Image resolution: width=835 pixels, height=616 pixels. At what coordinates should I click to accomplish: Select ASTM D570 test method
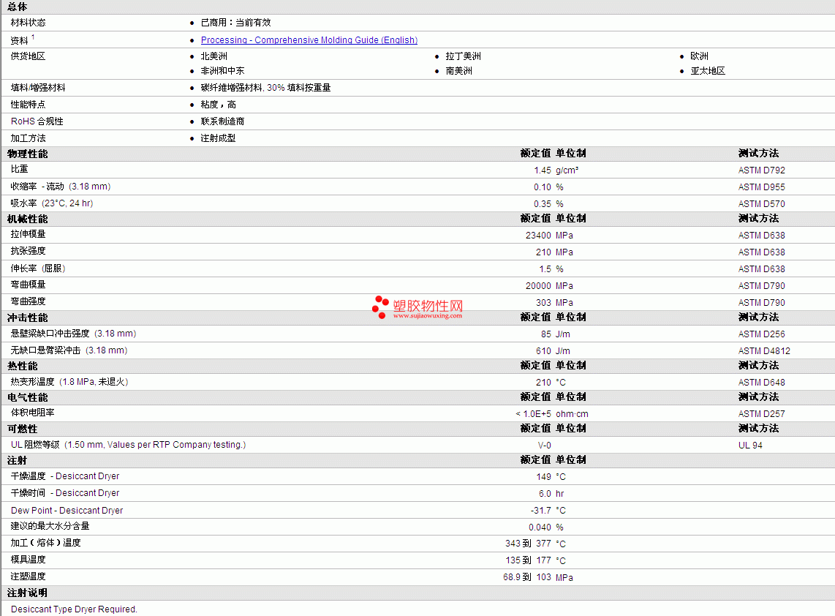coord(761,204)
